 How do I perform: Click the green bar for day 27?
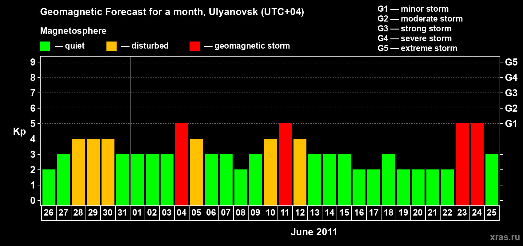[x=64, y=180]
